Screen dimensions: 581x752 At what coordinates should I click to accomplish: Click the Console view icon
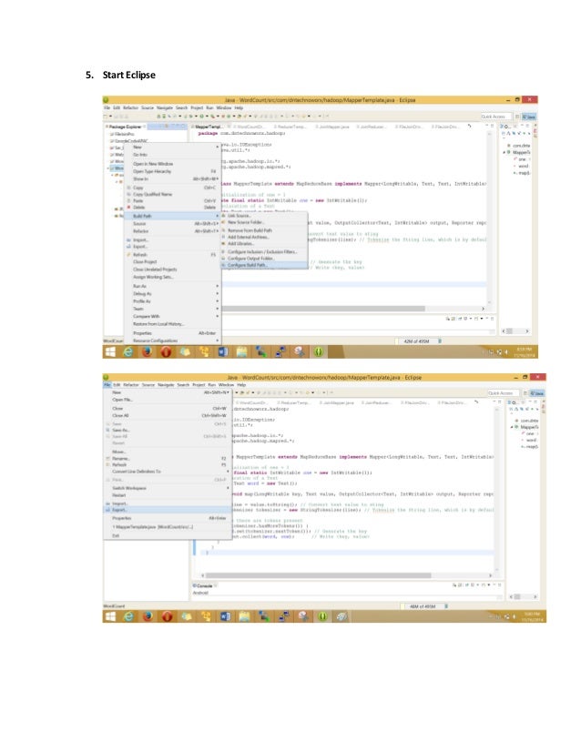click(x=195, y=585)
